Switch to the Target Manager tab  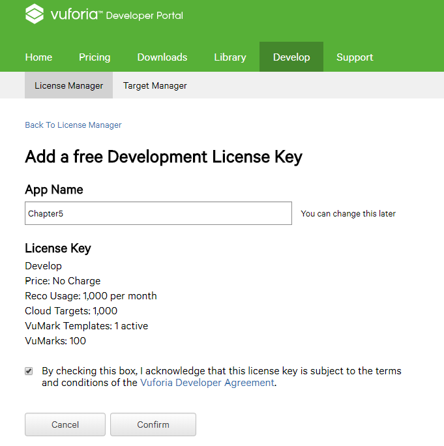[x=155, y=85]
